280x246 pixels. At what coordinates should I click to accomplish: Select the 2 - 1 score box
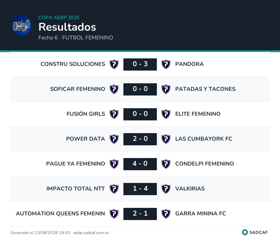pos(140,214)
